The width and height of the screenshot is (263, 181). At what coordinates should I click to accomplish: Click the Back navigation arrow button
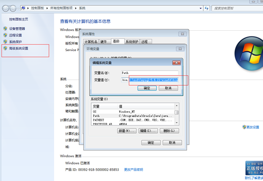pos(6,8)
